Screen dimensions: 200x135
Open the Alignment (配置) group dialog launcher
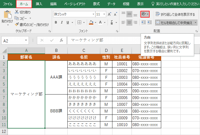click(196, 31)
